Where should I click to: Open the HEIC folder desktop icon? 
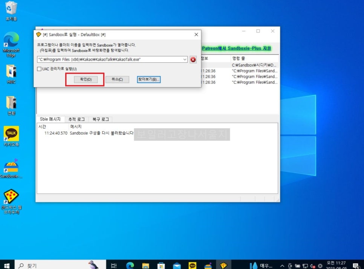[x=11, y=74]
